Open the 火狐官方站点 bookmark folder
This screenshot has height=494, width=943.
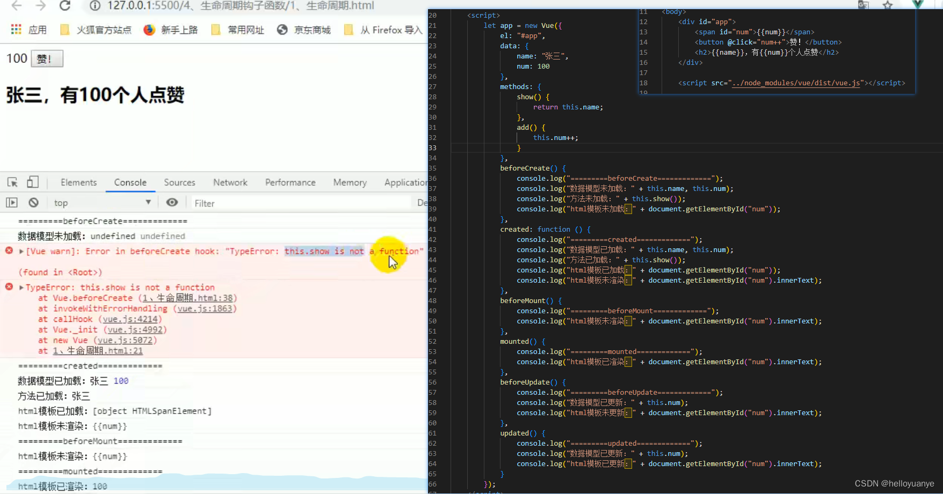point(96,30)
